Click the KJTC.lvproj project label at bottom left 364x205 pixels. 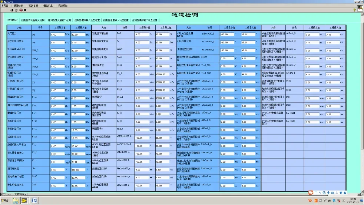(x=12, y=194)
